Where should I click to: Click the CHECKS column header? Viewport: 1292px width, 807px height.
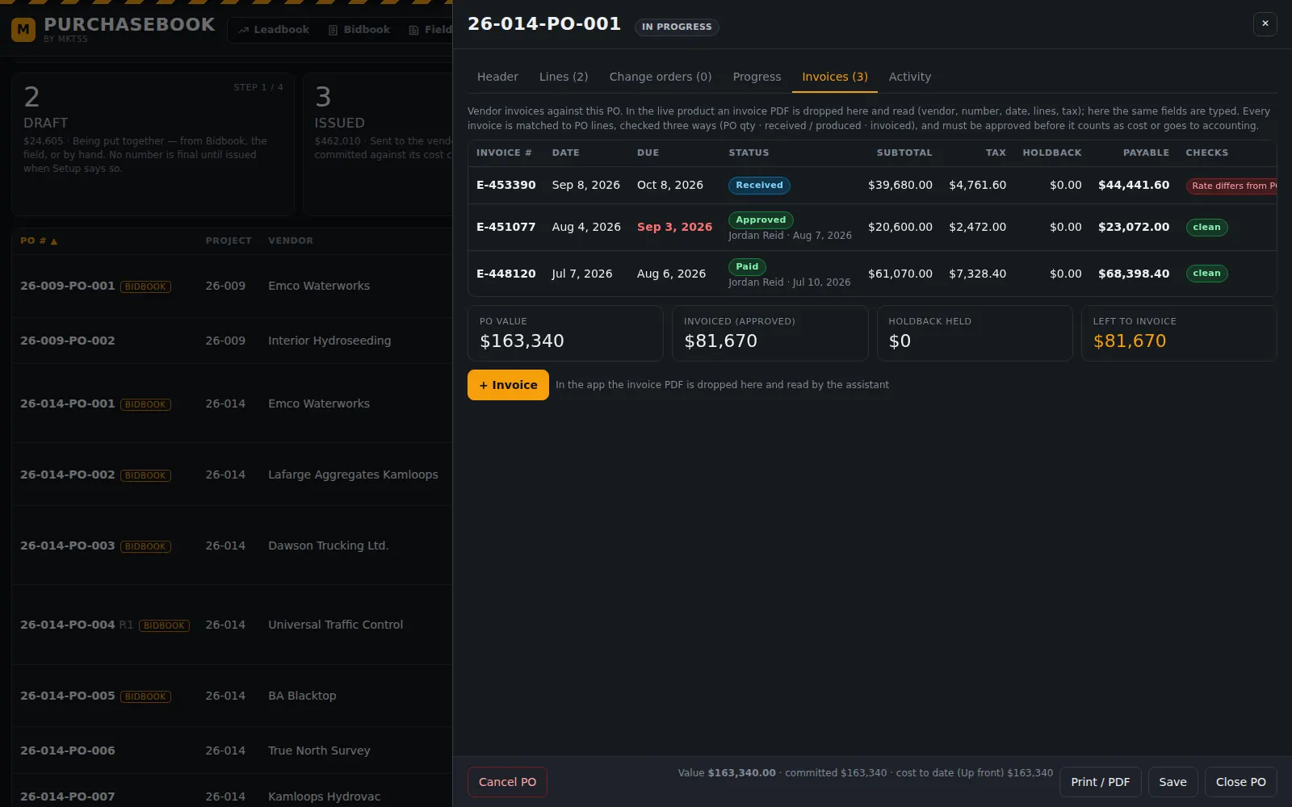pos(1206,153)
